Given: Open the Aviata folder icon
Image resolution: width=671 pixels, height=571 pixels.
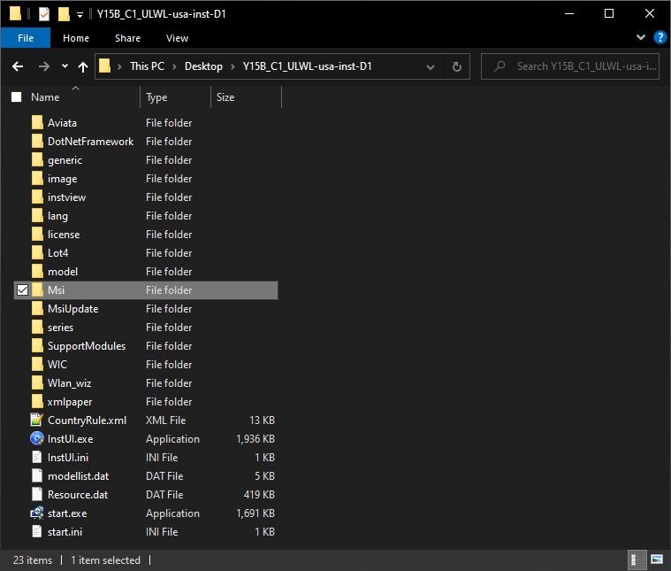Looking at the screenshot, I should point(37,122).
